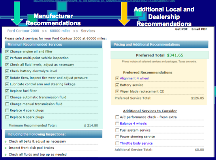The image size is (216, 160).
Task: Enable Fuel system service checkbox
Action: [117, 130]
